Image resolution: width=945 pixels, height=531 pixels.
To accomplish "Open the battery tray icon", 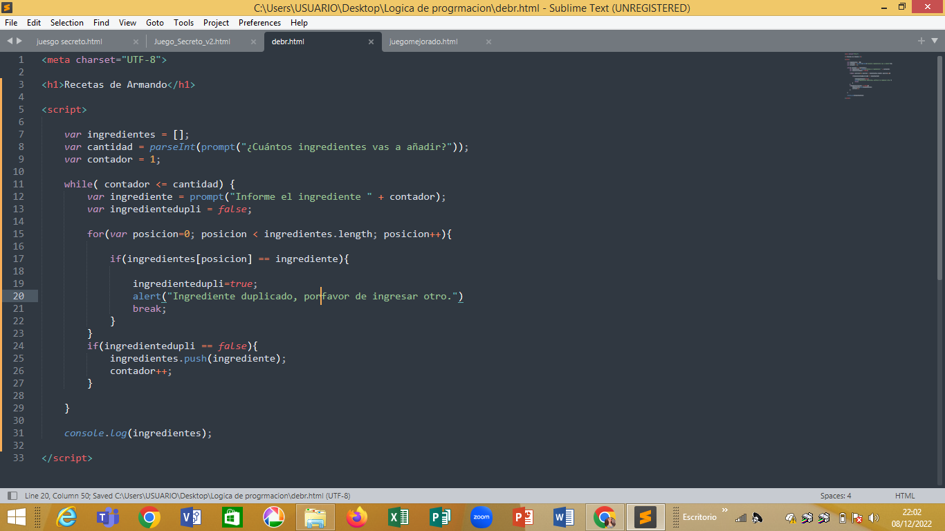I will pyautogui.click(x=842, y=518).
